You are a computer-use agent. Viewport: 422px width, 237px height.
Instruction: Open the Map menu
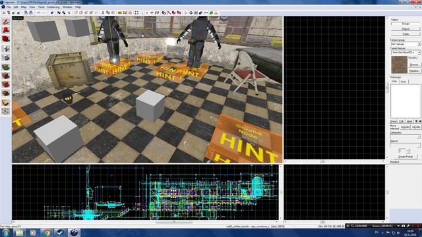click(24, 7)
